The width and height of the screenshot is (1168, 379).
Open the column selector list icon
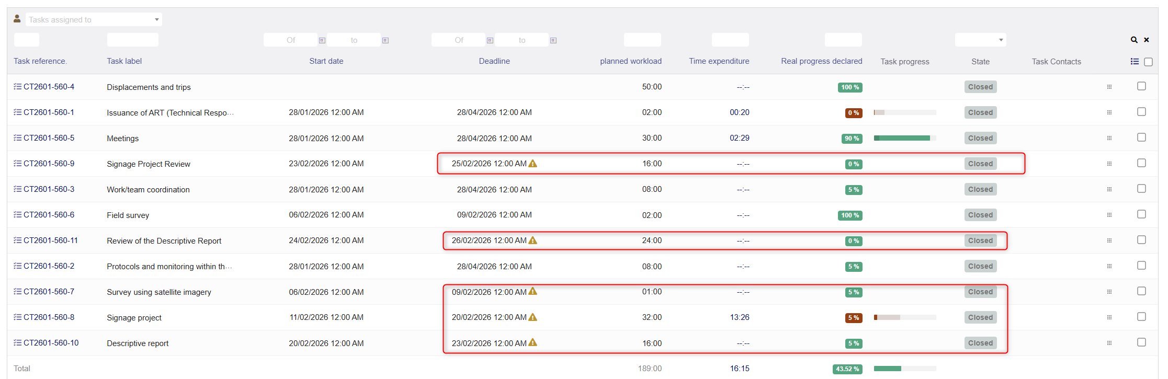point(1134,62)
